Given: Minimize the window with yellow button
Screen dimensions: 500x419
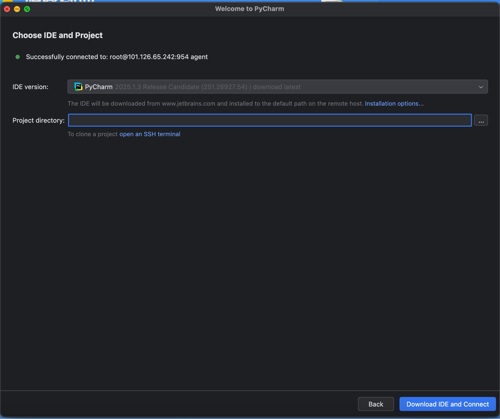Looking at the screenshot, I should click(17, 9).
